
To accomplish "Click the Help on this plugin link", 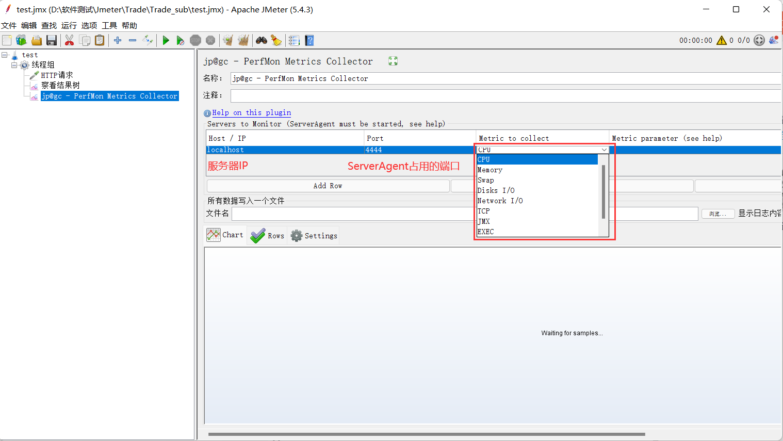I will (252, 112).
